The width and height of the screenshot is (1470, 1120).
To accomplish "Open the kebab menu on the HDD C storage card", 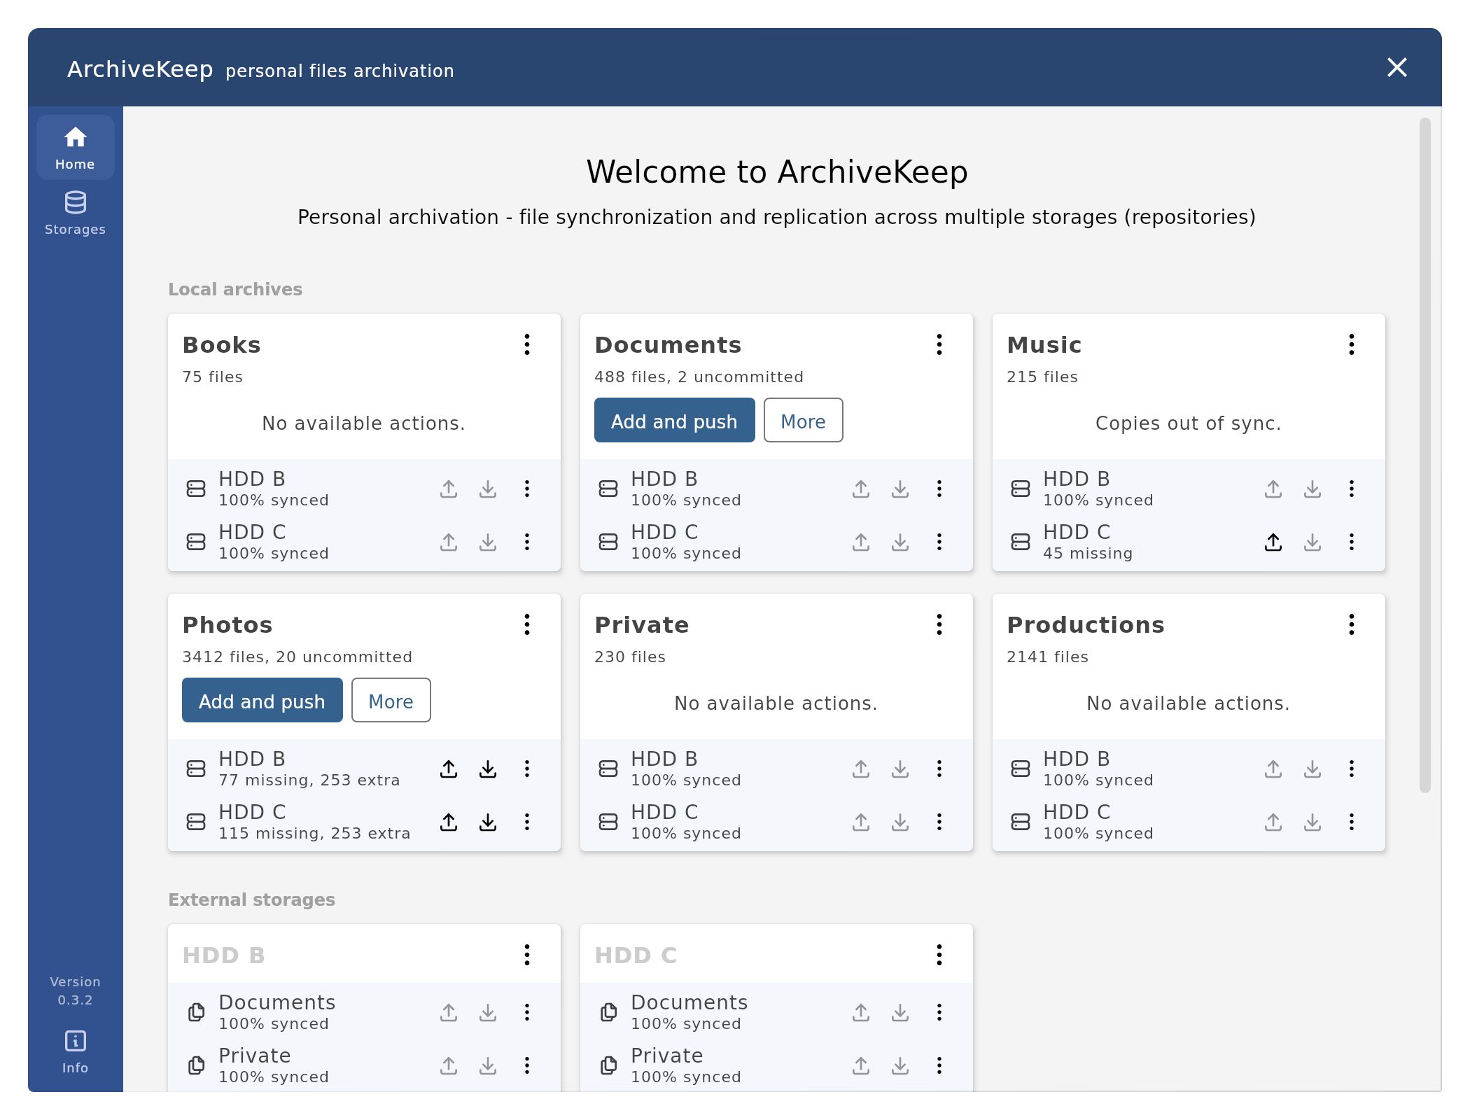I will pyautogui.click(x=939, y=954).
